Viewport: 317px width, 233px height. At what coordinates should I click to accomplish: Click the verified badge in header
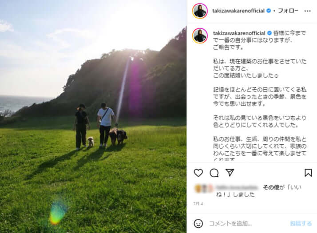(269, 11)
